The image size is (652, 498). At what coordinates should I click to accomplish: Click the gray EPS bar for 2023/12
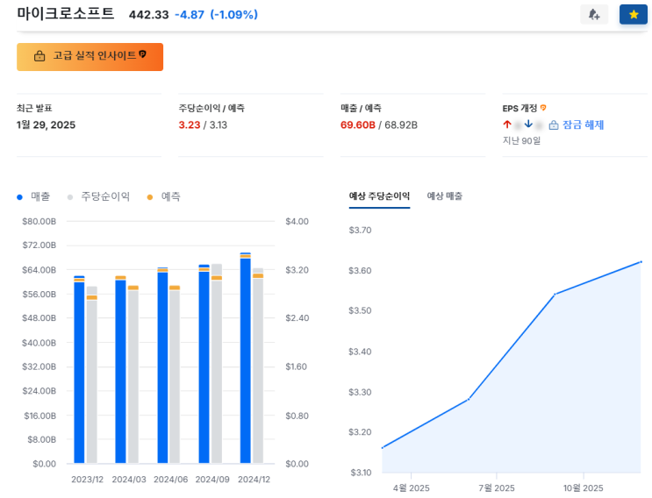click(92, 374)
